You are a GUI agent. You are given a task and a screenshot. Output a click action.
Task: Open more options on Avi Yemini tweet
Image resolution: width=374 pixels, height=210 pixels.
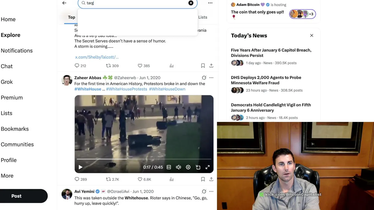tap(211, 191)
